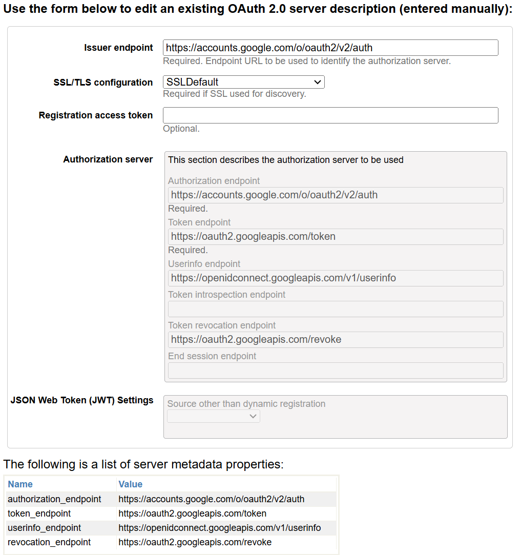Expand the JWT source dropdown
The height and width of the screenshot is (555, 521).
point(214,416)
